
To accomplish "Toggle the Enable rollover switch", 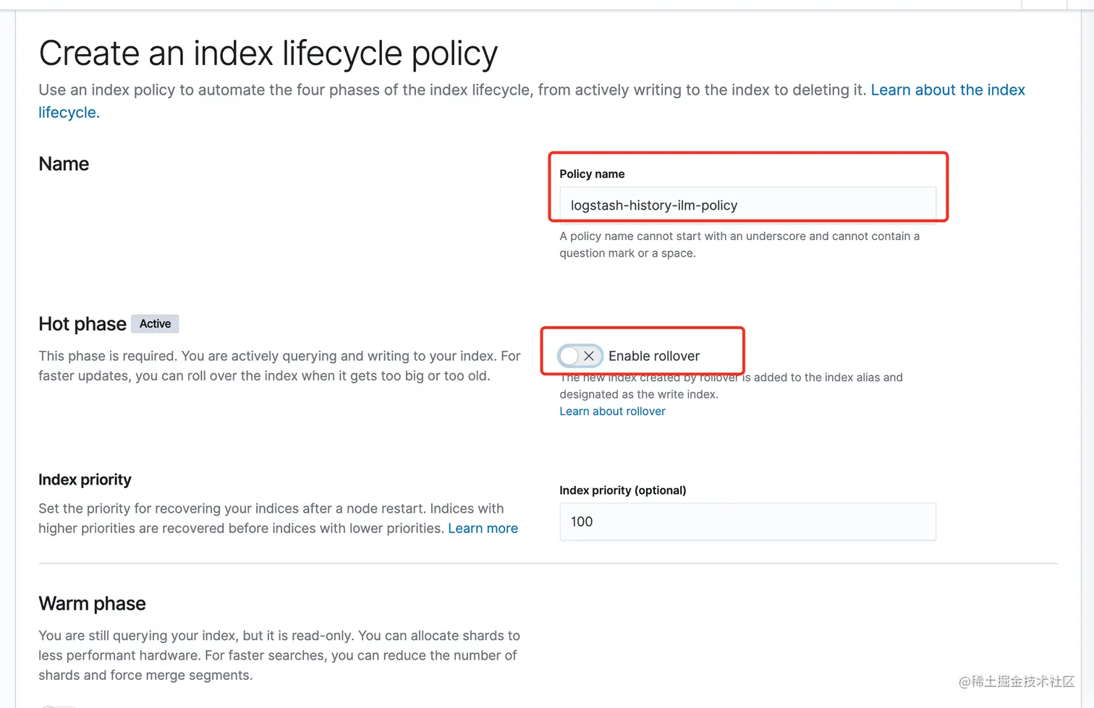I will (580, 356).
